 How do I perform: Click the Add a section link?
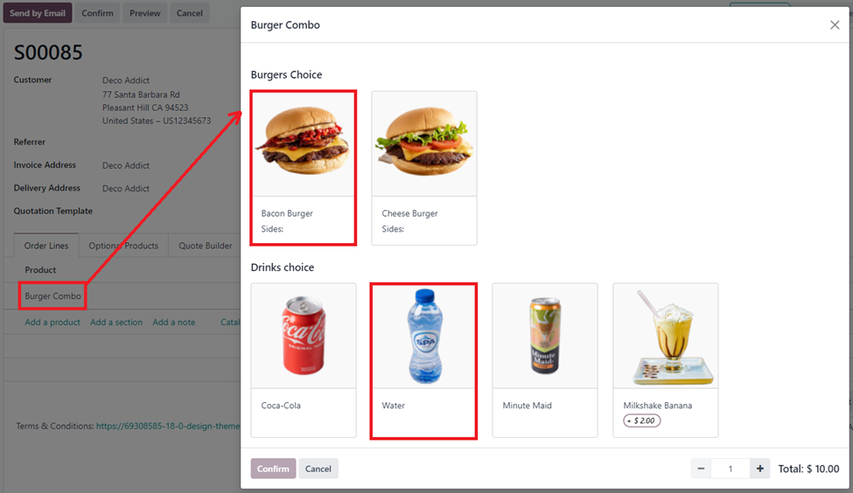(116, 323)
